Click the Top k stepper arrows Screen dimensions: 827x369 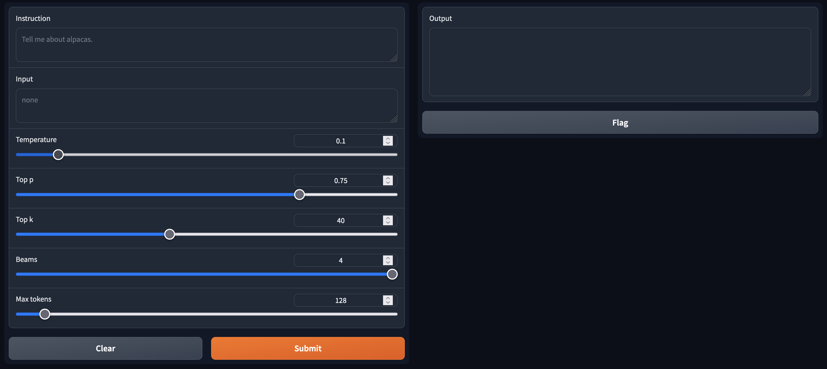388,220
